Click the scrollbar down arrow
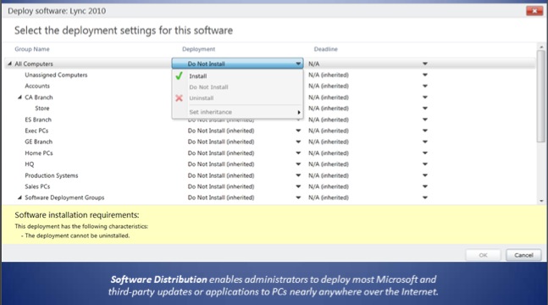 coord(541,201)
